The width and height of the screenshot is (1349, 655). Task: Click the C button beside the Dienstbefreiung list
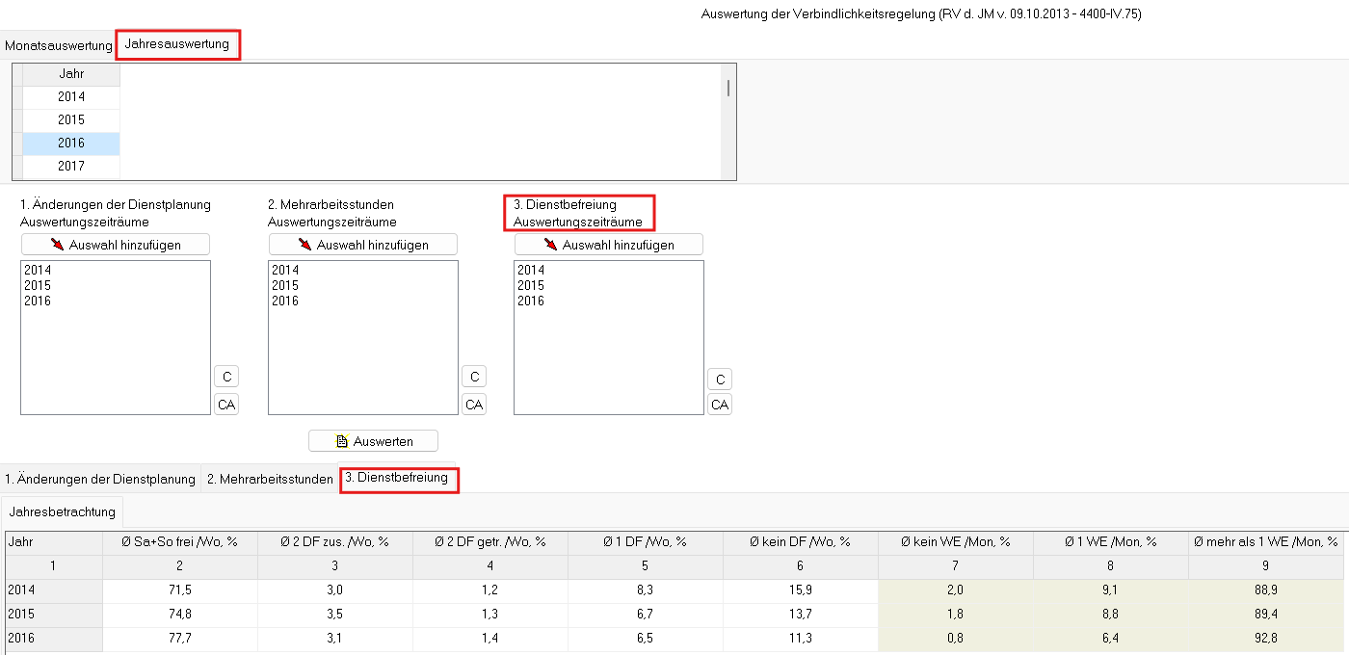click(720, 380)
